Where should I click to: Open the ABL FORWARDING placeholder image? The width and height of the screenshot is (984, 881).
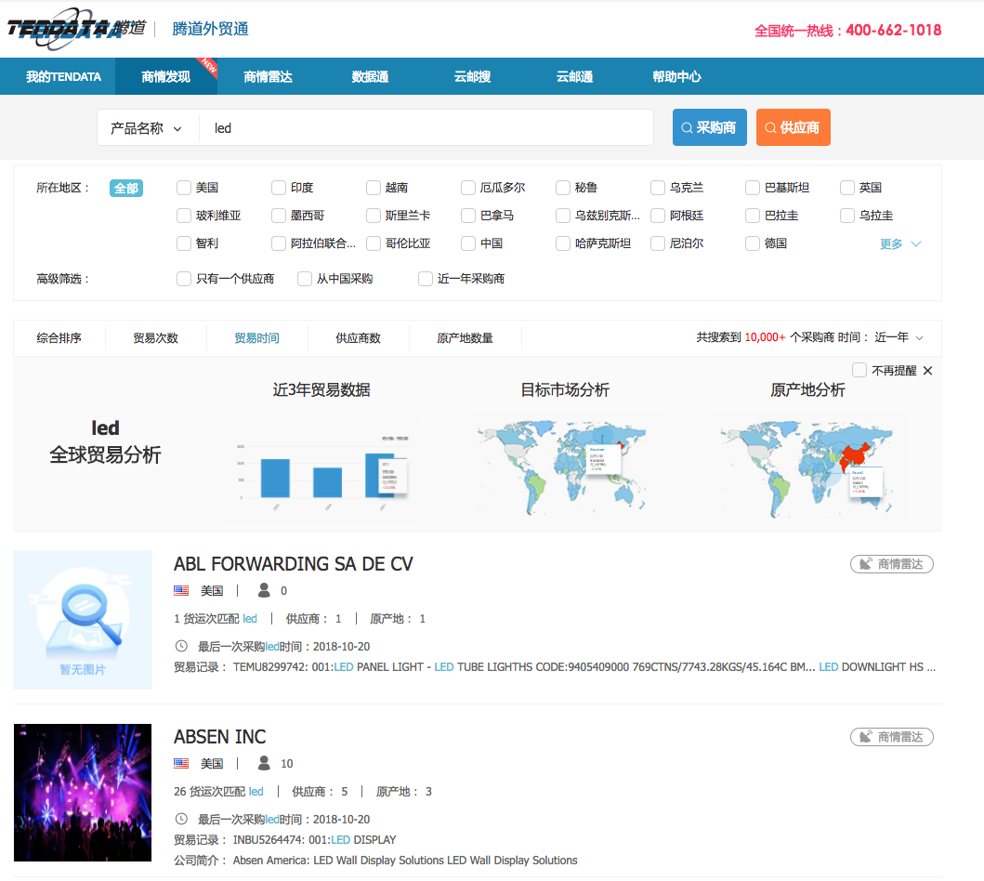(83, 620)
